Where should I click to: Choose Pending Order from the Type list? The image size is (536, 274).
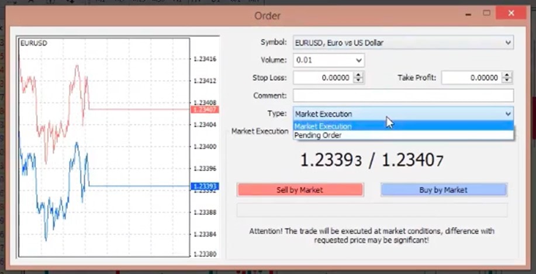318,135
